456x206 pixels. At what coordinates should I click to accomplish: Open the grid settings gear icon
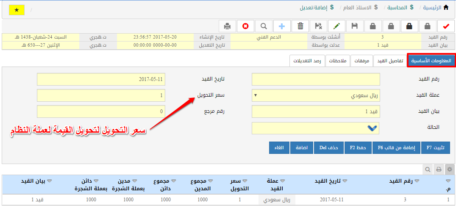pos(450,169)
